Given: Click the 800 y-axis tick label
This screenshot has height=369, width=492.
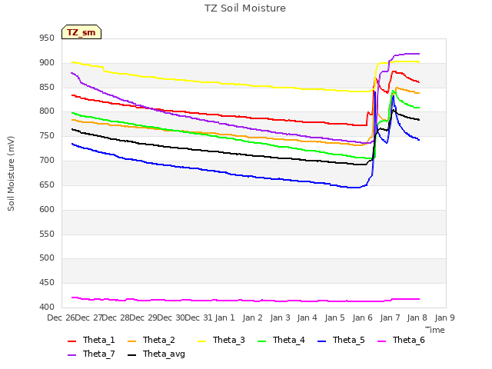Looking at the screenshot, I should point(47,111).
